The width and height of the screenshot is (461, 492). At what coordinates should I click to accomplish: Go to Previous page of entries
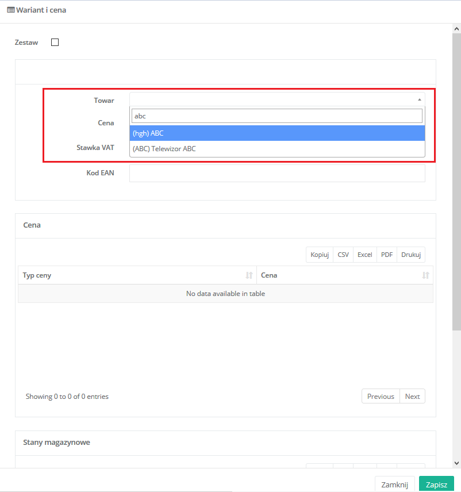pyautogui.click(x=381, y=397)
